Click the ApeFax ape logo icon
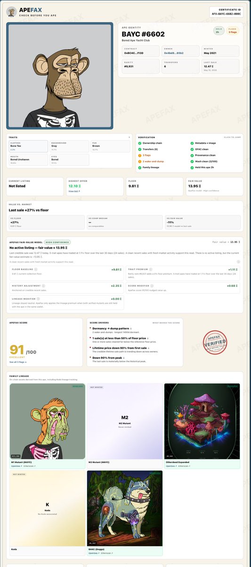This screenshot has height=567, width=251. pos(12,11)
